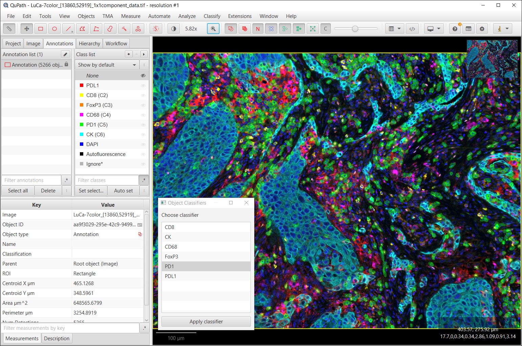
Task: Open Brightness and contrast dialog
Action: coord(174,29)
